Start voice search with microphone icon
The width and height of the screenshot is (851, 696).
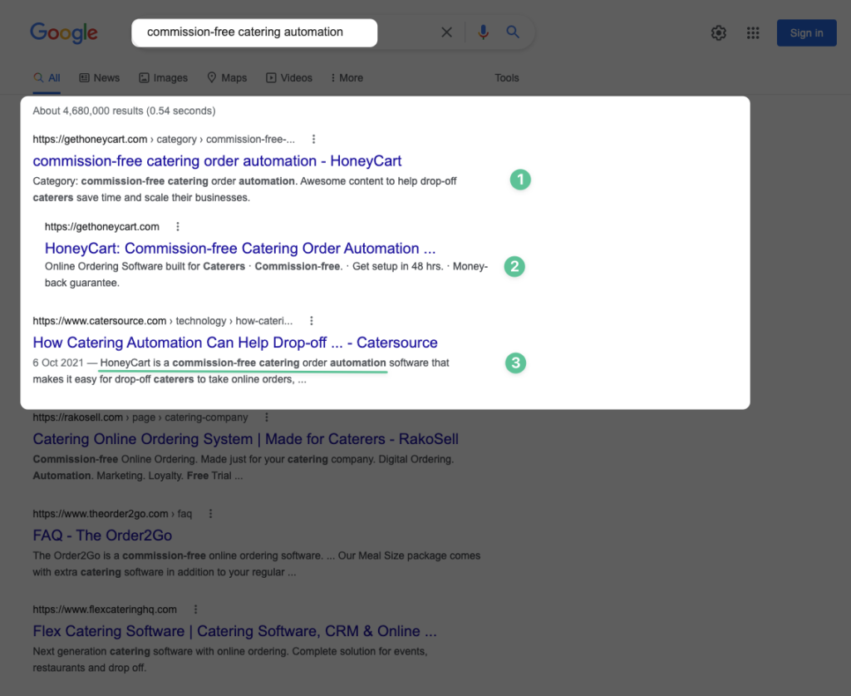(x=483, y=32)
